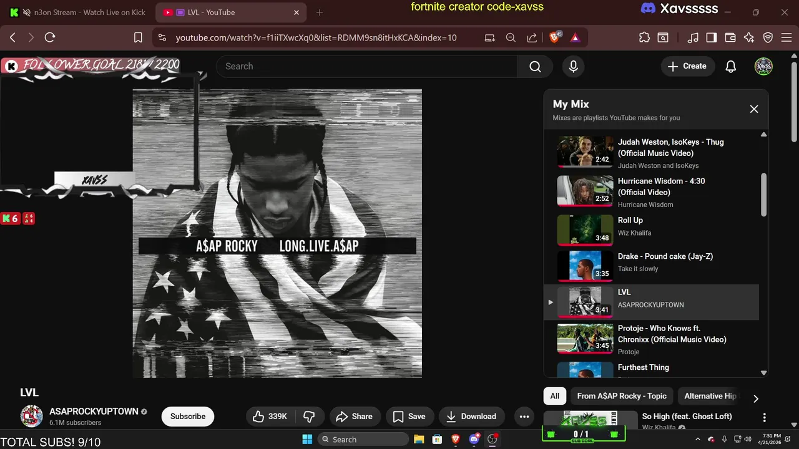Unmute the n3on Stream tab audio icon

(x=27, y=12)
